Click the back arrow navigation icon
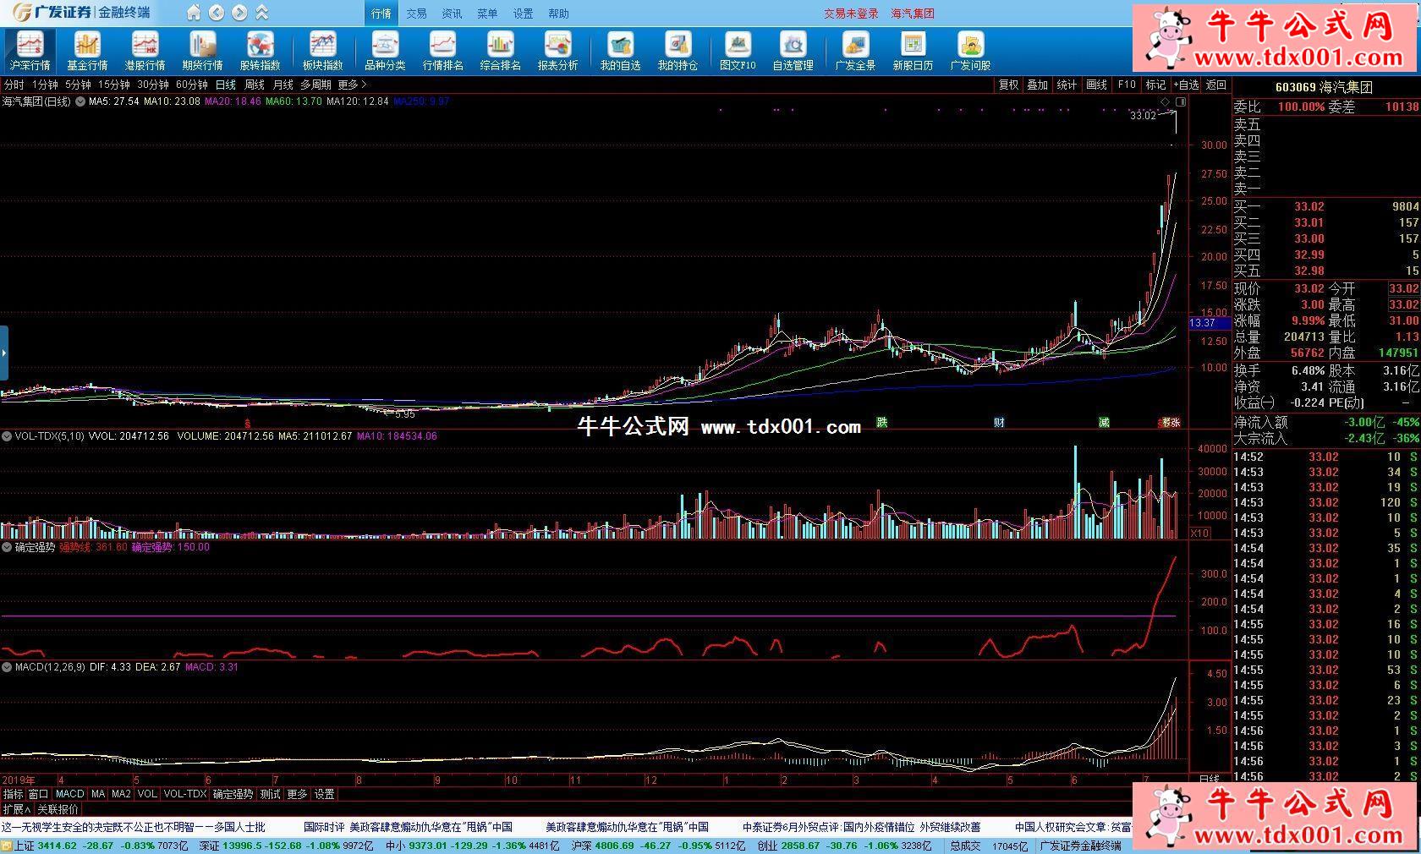The width and height of the screenshot is (1421, 854). 217,13
